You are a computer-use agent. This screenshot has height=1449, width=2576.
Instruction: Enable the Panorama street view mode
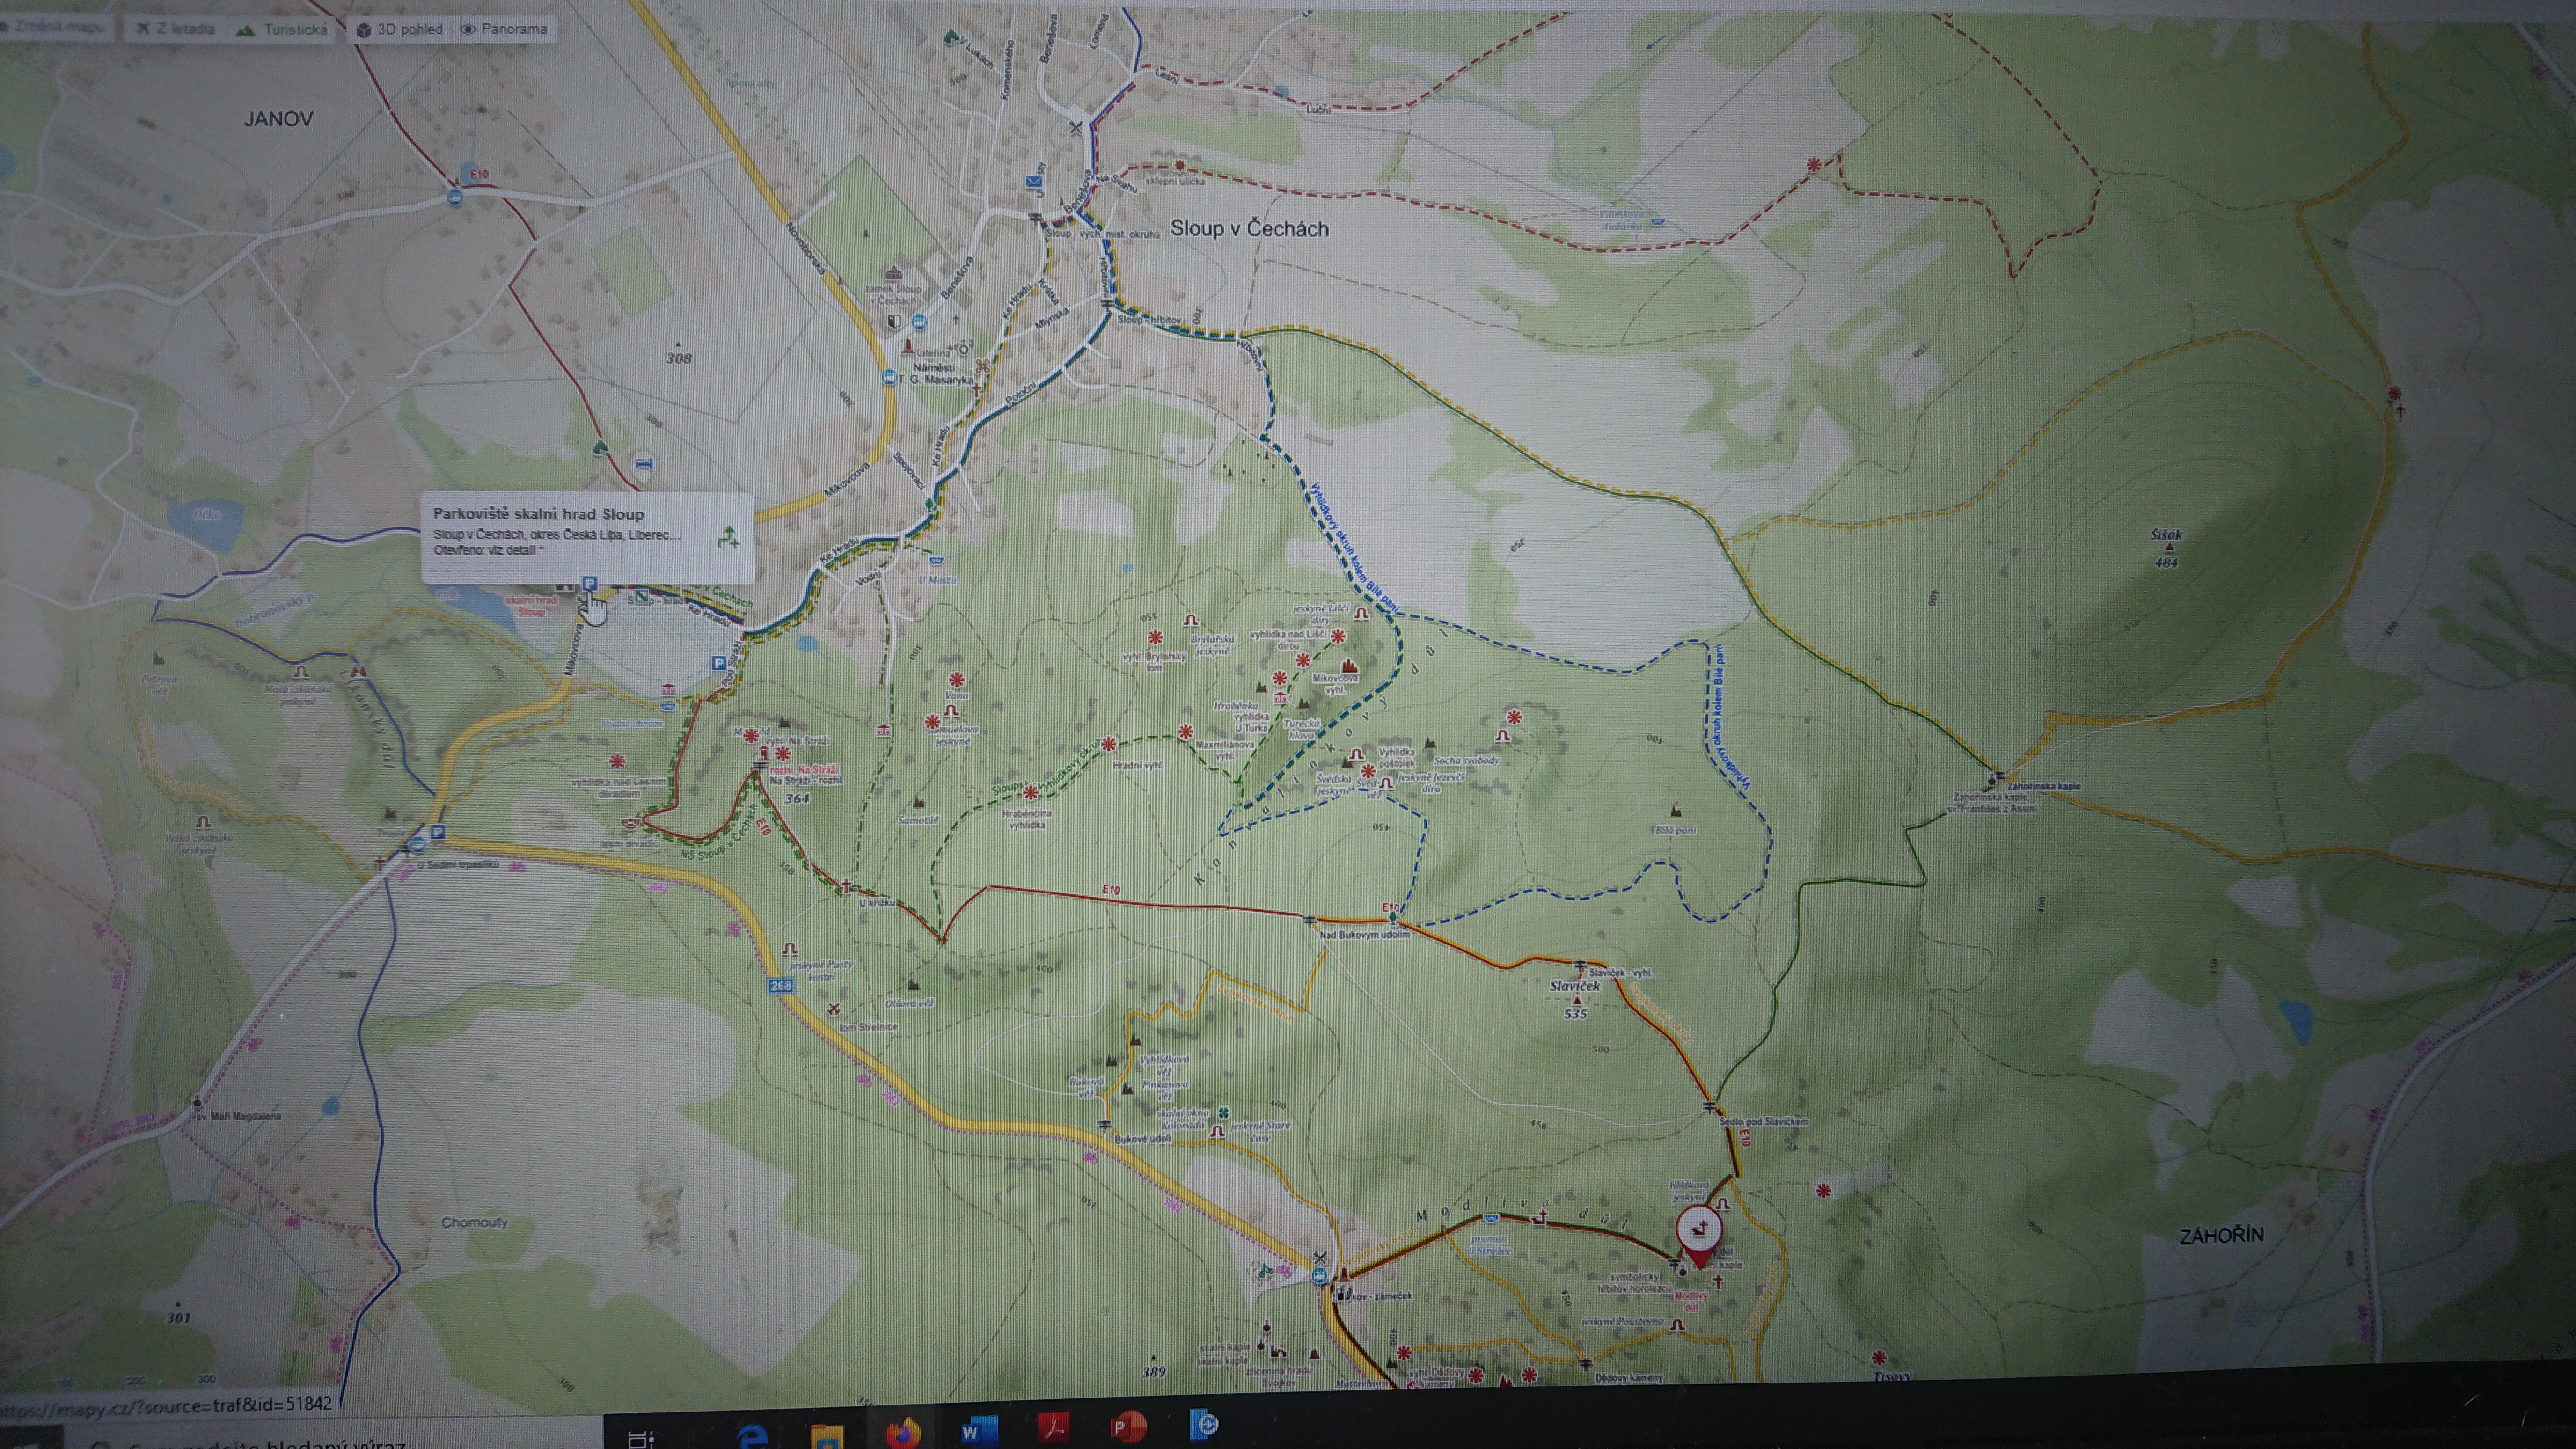[x=504, y=29]
